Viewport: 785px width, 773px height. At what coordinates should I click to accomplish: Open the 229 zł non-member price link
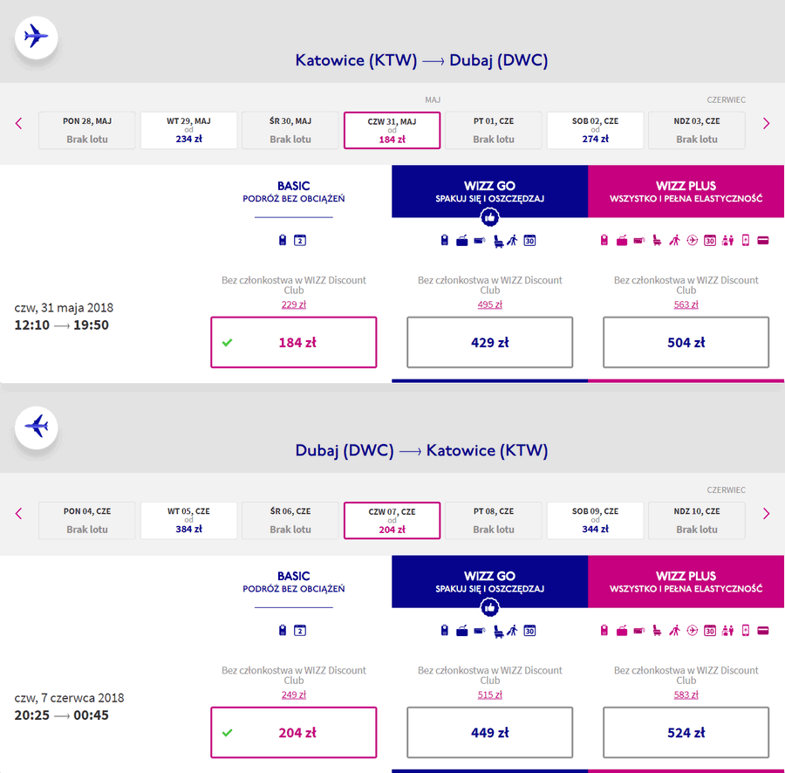293,304
